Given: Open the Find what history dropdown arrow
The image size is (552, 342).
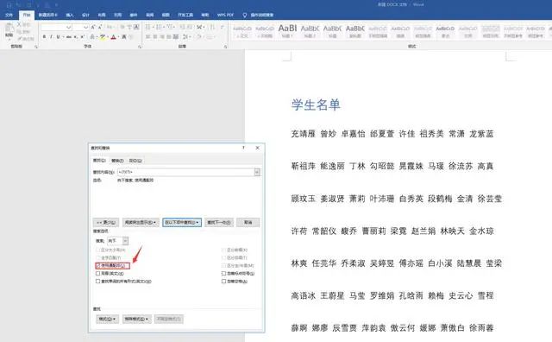Looking at the screenshot, I should (257, 172).
